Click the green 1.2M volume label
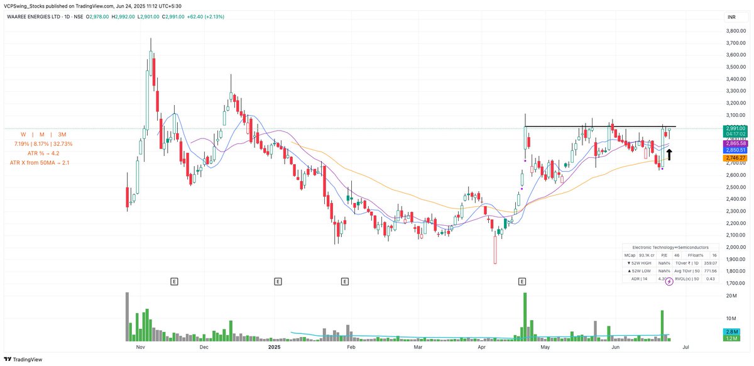 (x=731, y=338)
